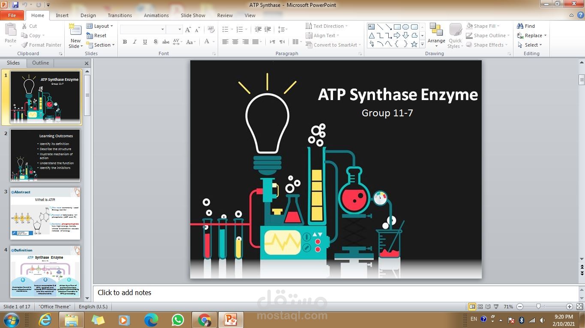Open the Shape Fill dropdown

(x=484, y=26)
